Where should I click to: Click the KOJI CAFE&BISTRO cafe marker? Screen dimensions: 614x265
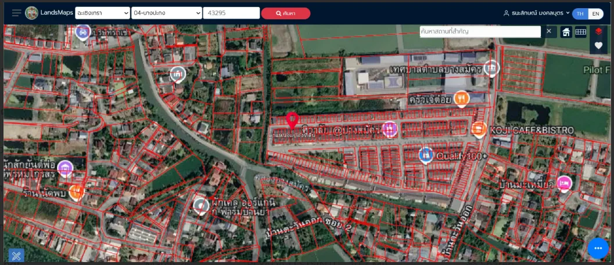[479, 129]
